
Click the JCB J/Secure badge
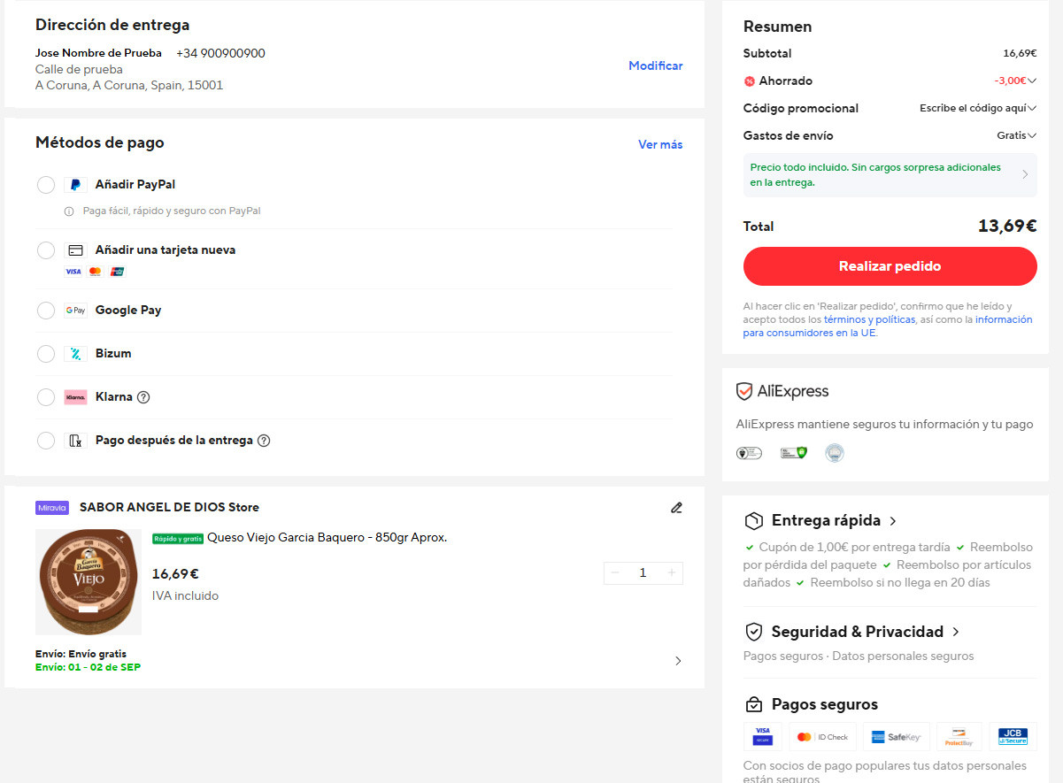[x=1013, y=736]
